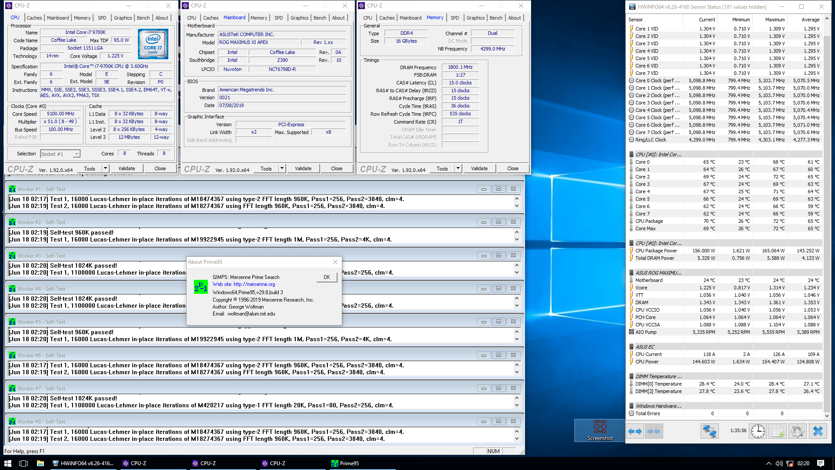Click the taskbar clock showing 02:20
The image size is (835, 470).
coord(803,463)
